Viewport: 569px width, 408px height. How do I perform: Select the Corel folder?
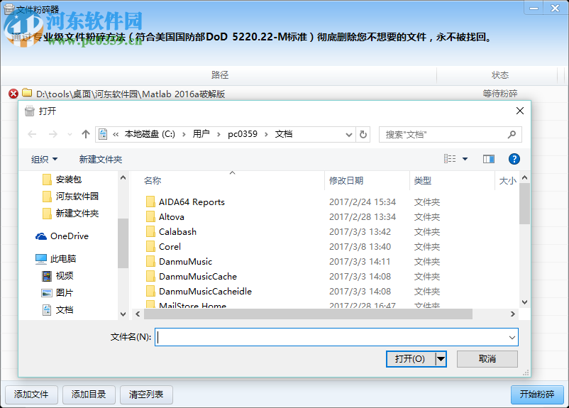(170, 246)
